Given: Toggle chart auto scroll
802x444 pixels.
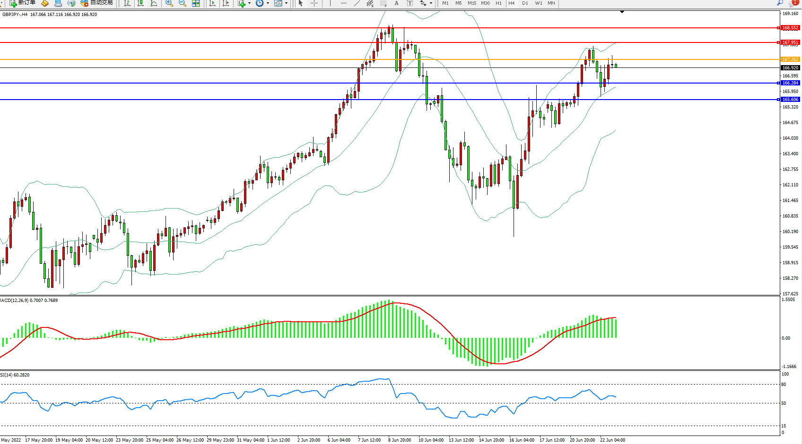Looking at the screenshot, I should [212, 3].
